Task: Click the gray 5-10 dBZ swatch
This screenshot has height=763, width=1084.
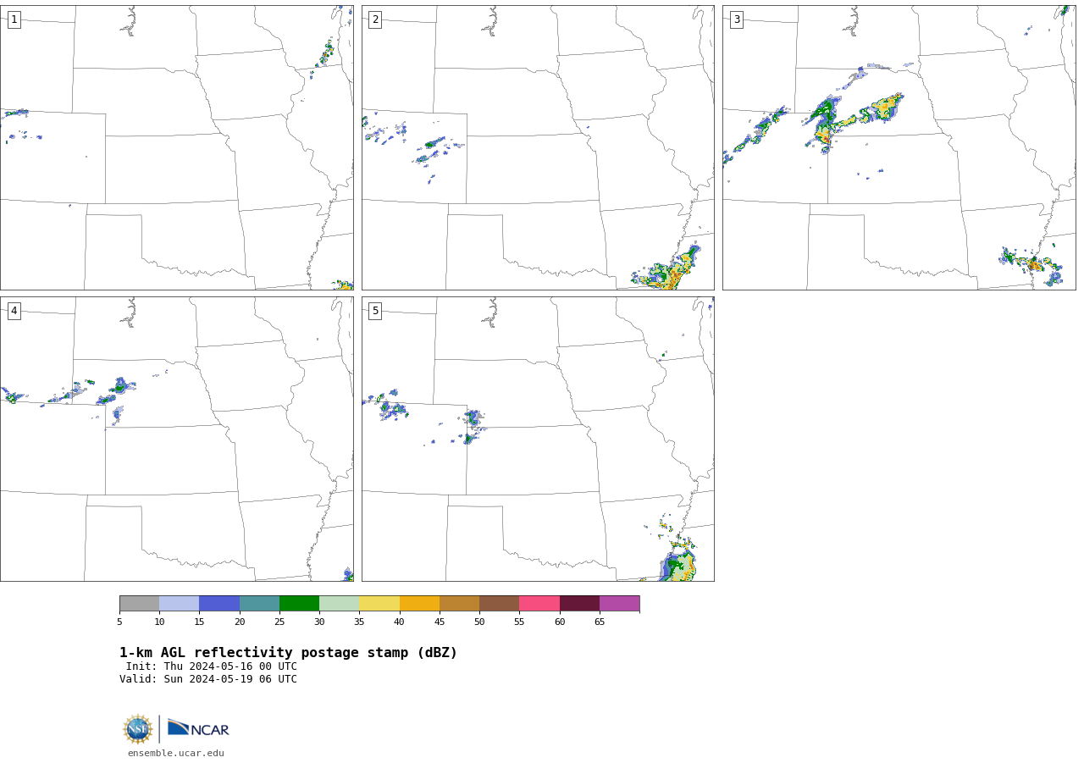Action: (x=139, y=603)
